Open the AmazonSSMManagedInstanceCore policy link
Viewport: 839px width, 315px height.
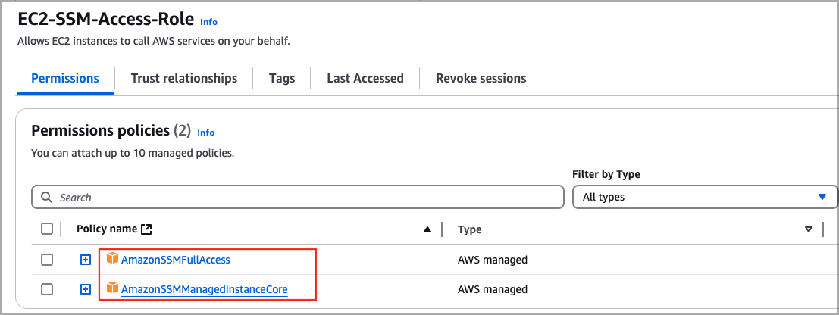click(204, 289)
